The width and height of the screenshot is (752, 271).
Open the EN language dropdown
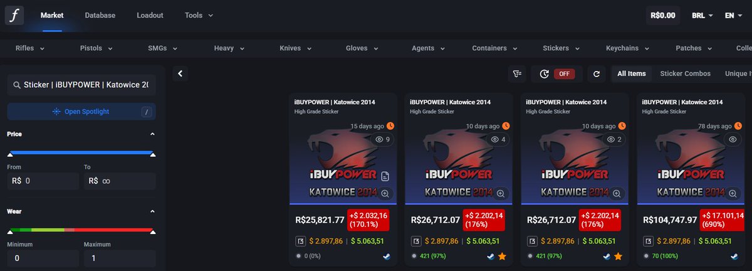[x=733, y=15]
